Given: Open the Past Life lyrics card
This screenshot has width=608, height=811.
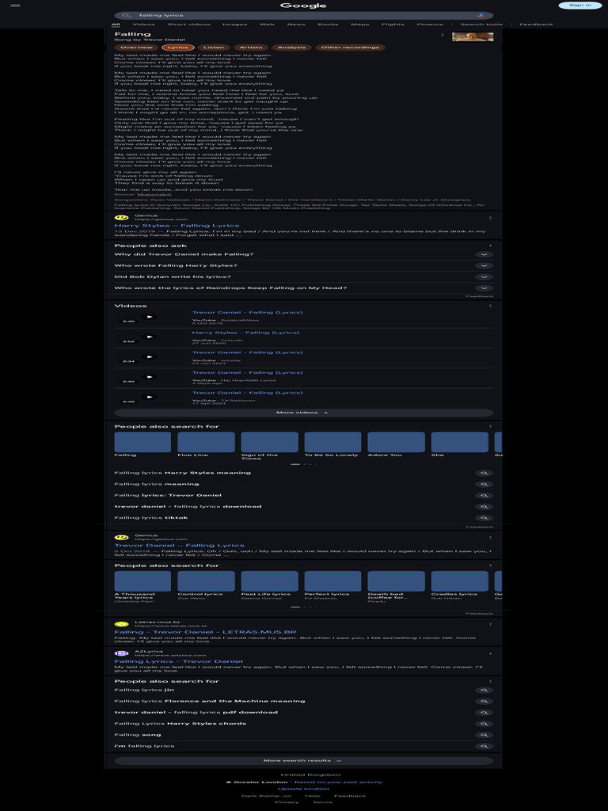Looking at the screenshot, I should pos(269,585).
